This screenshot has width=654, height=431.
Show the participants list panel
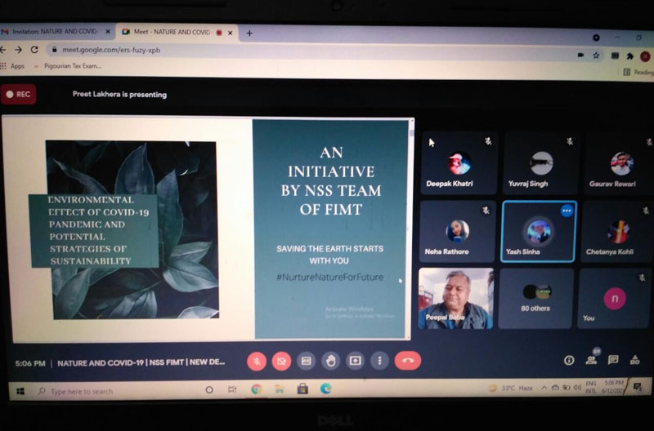(591, 360)
